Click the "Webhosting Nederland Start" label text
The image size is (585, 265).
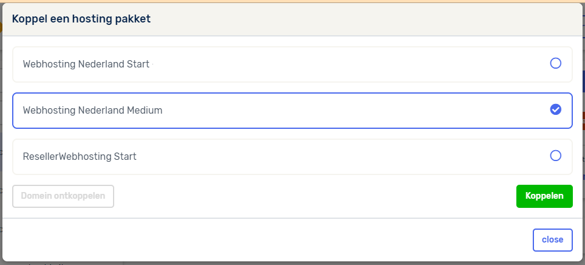[86, 64]
